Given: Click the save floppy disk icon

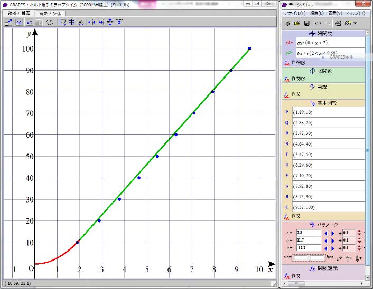Looking at the screenshot, I should click(306, 23).
